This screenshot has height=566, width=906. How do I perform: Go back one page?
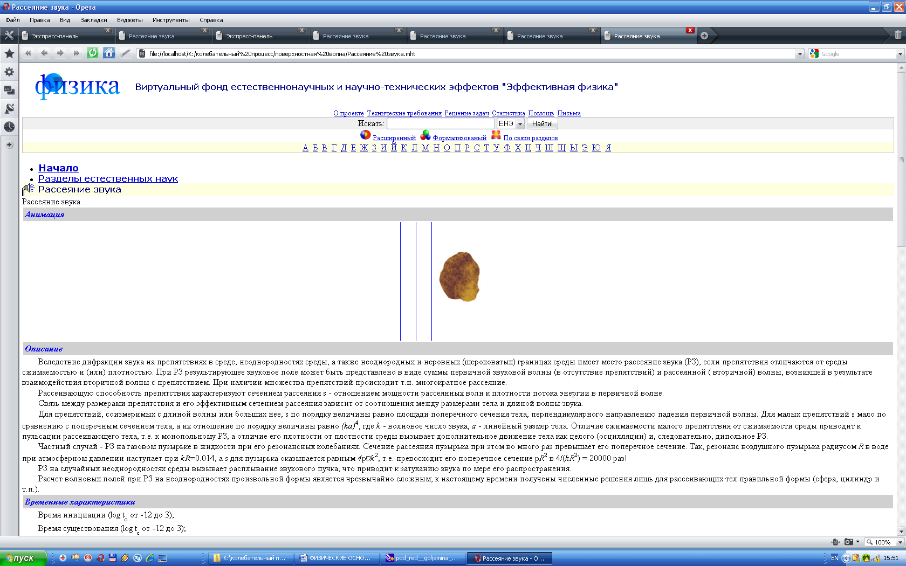point(44,53)
